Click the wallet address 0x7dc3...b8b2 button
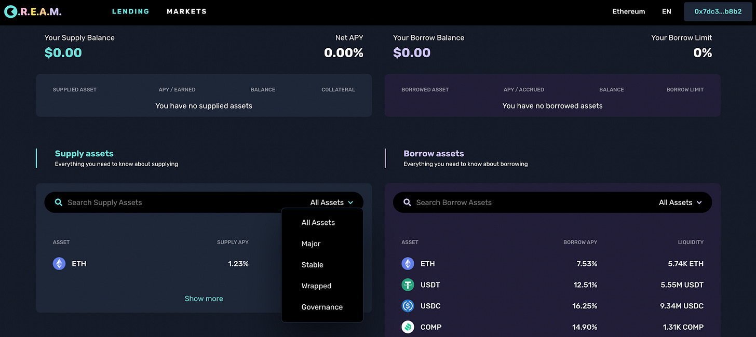The width and height of the screenshot is (756, 337). pyautogui.click(x=718, y=11)
